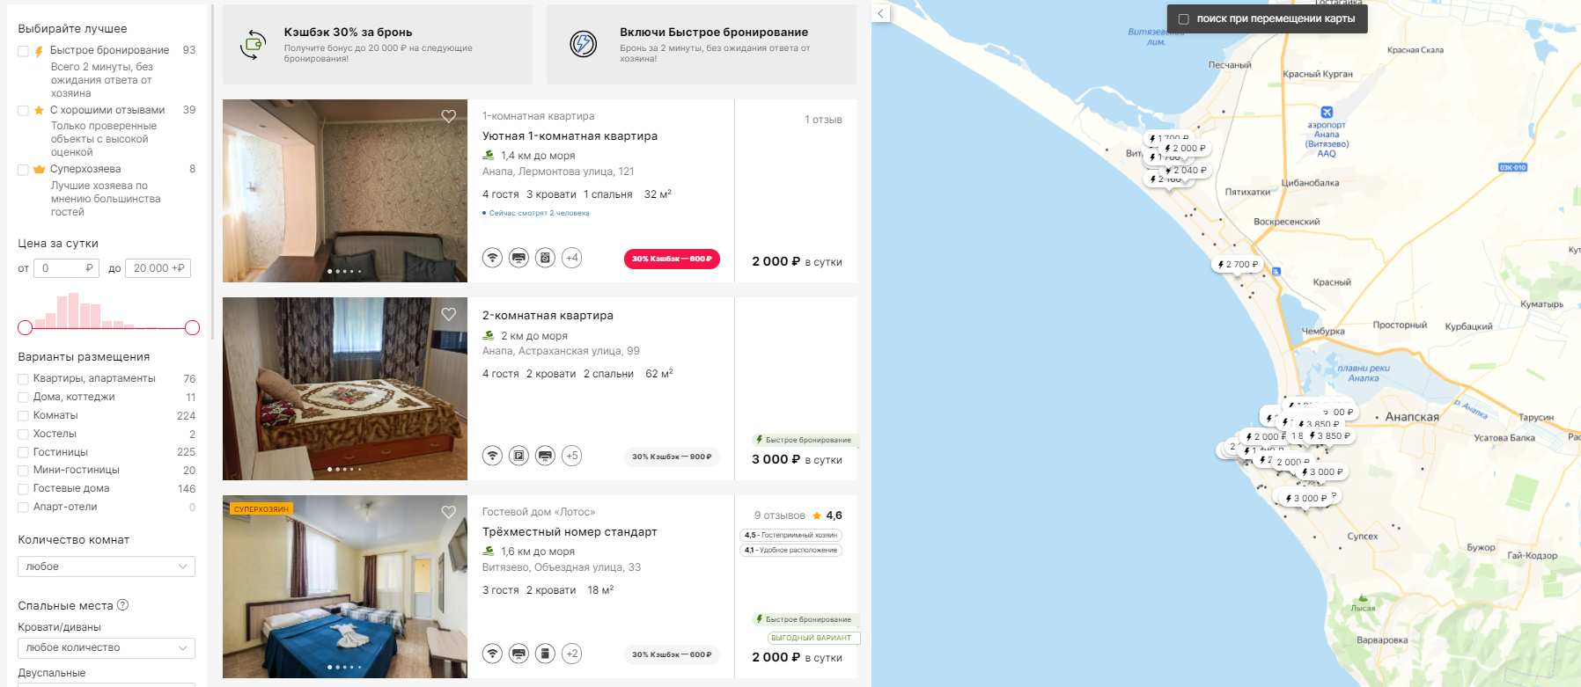Check the Суперхозяева filter
This screenshot has width=1581, height=687.
point(24,170)
